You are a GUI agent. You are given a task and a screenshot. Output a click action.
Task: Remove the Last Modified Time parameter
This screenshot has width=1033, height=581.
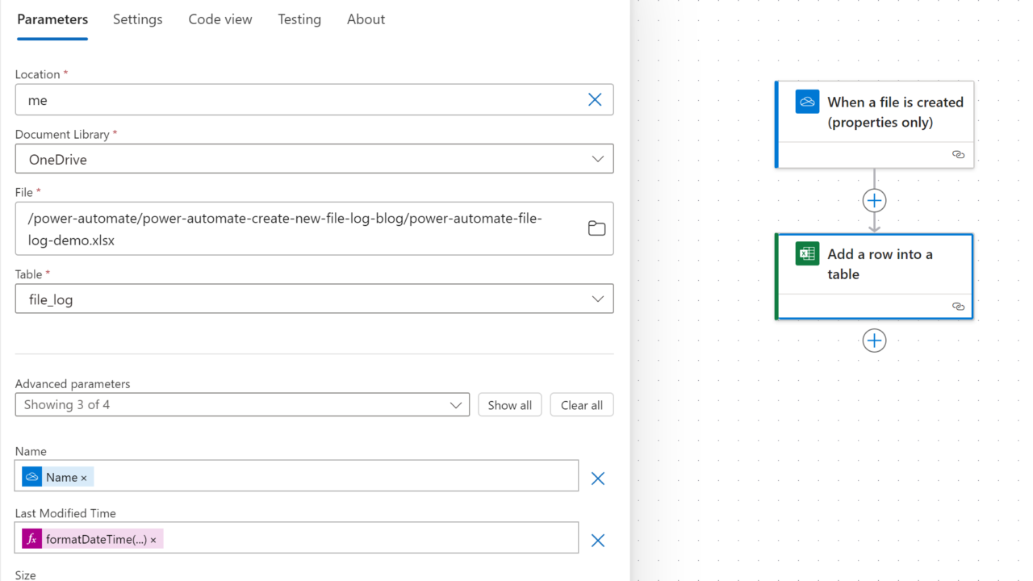point(597,541)
